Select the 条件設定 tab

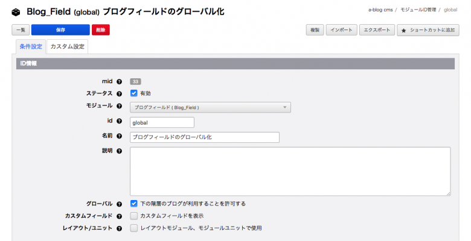click(x=30, y=46)
